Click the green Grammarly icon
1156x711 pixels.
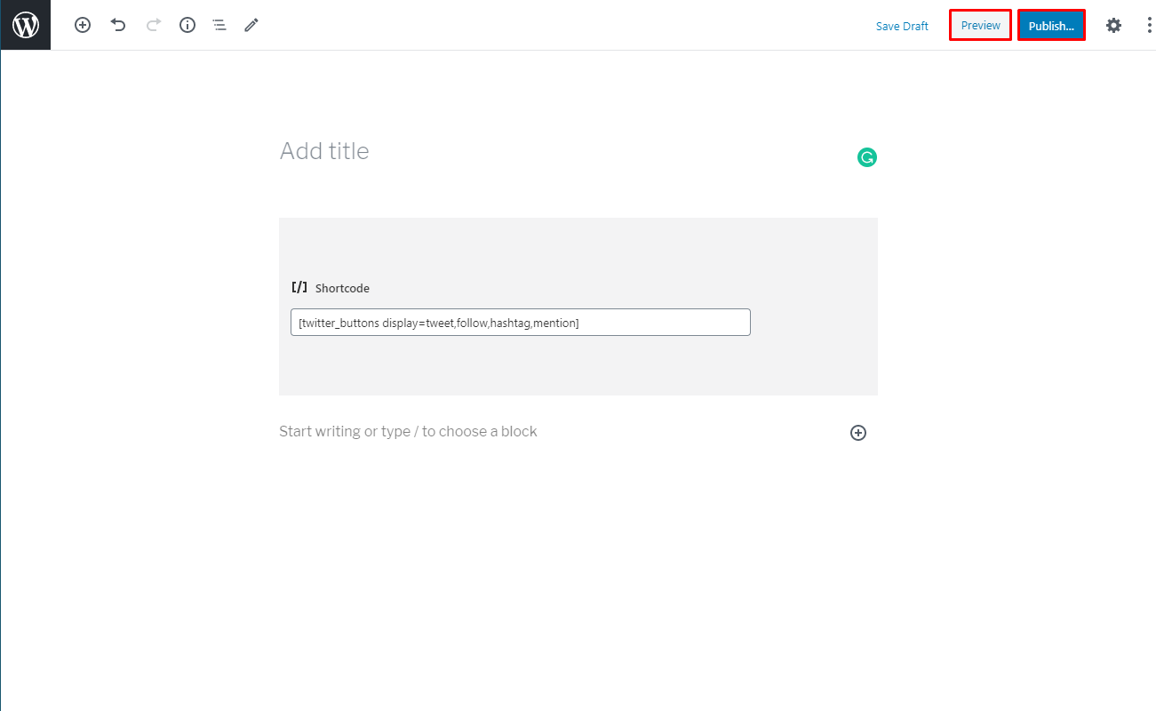click(867, 157)
